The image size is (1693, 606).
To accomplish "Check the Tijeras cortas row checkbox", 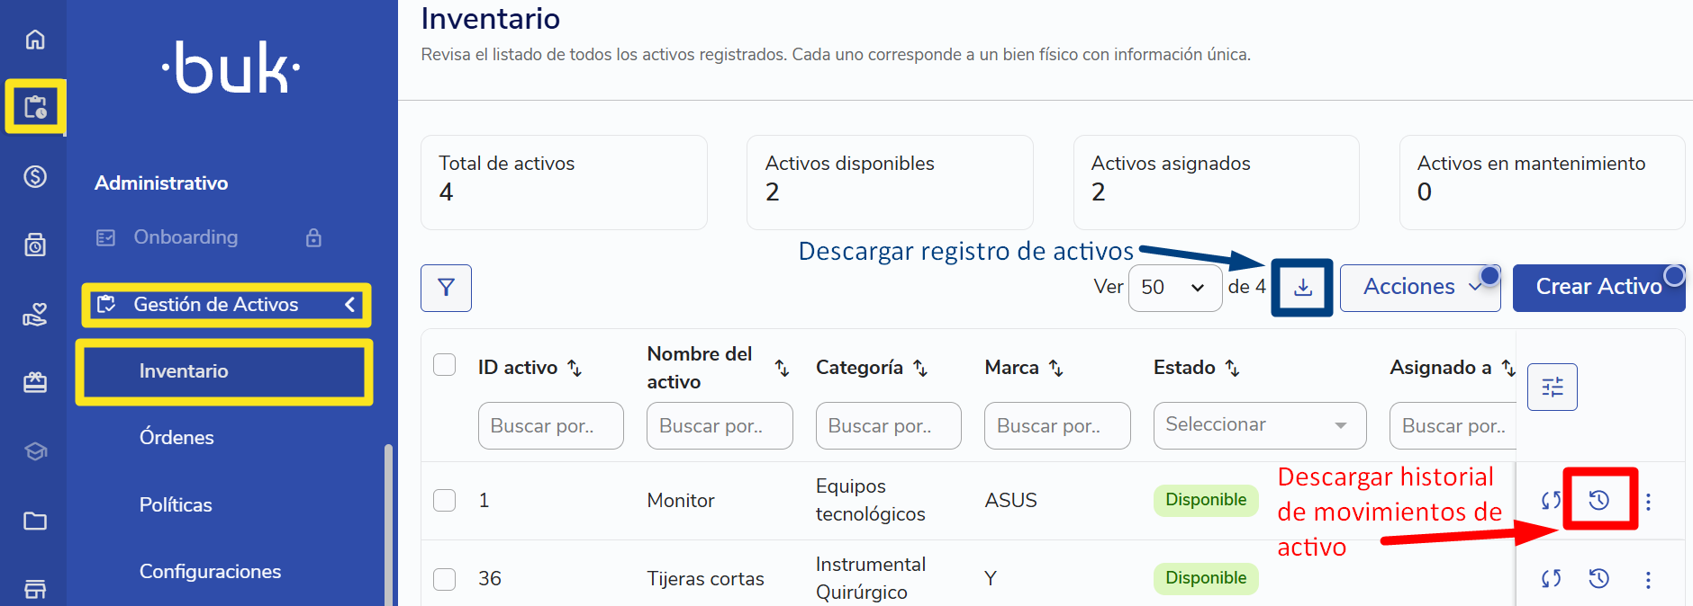I will [444, 578].
